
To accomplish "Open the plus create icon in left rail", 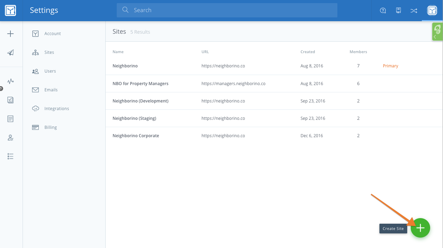I will (10, 34).
